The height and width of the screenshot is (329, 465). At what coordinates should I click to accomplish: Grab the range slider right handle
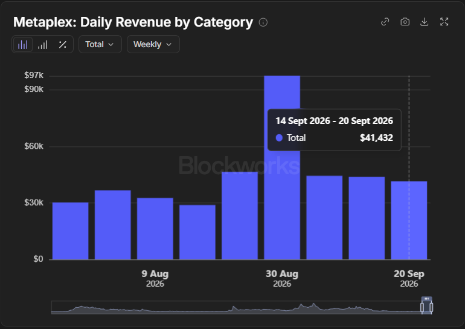(x=431, y=307)
